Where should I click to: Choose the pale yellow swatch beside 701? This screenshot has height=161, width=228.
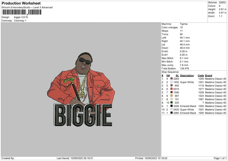pos(171,99)
